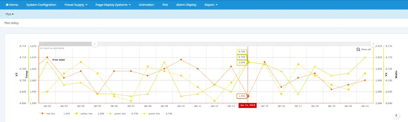Click the yellow square point above Jan 04
408x122 pixels.
tap(81, 62)
